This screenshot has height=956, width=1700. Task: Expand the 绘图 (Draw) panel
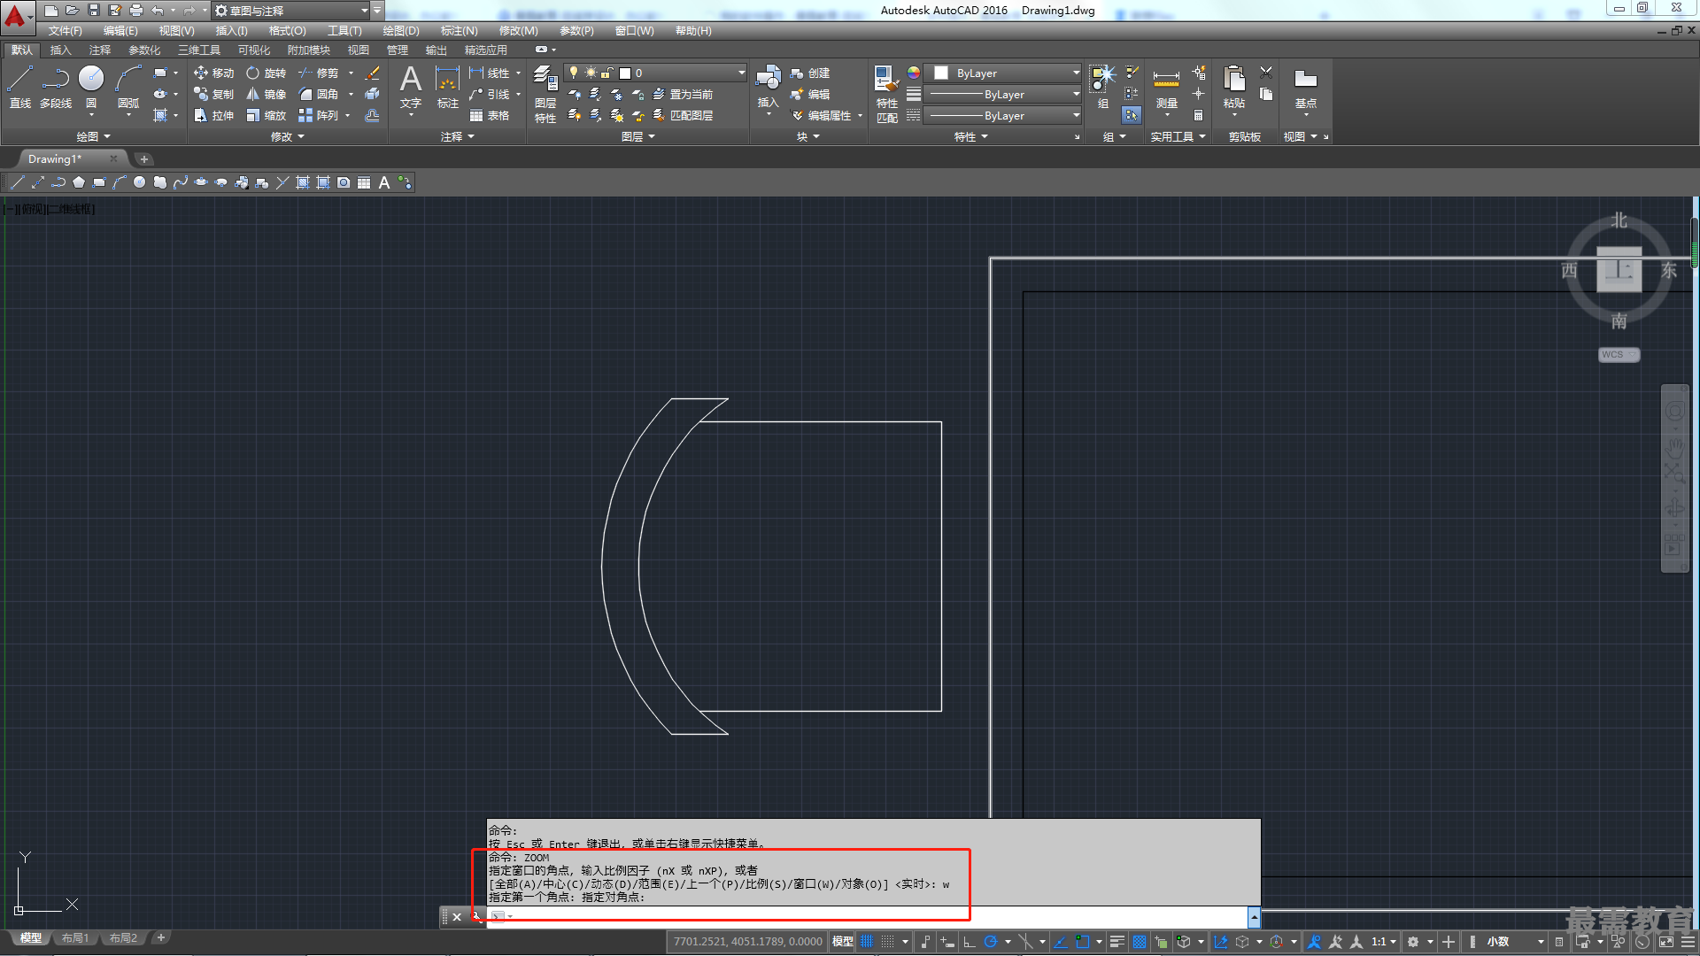pos(93,136)
